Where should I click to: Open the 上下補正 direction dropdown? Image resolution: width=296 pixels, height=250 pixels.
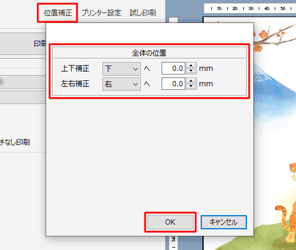tap(121, 69)
